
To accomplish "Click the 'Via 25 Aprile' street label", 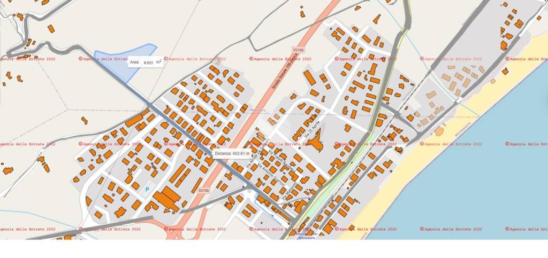I will click(x=312, y=128).
